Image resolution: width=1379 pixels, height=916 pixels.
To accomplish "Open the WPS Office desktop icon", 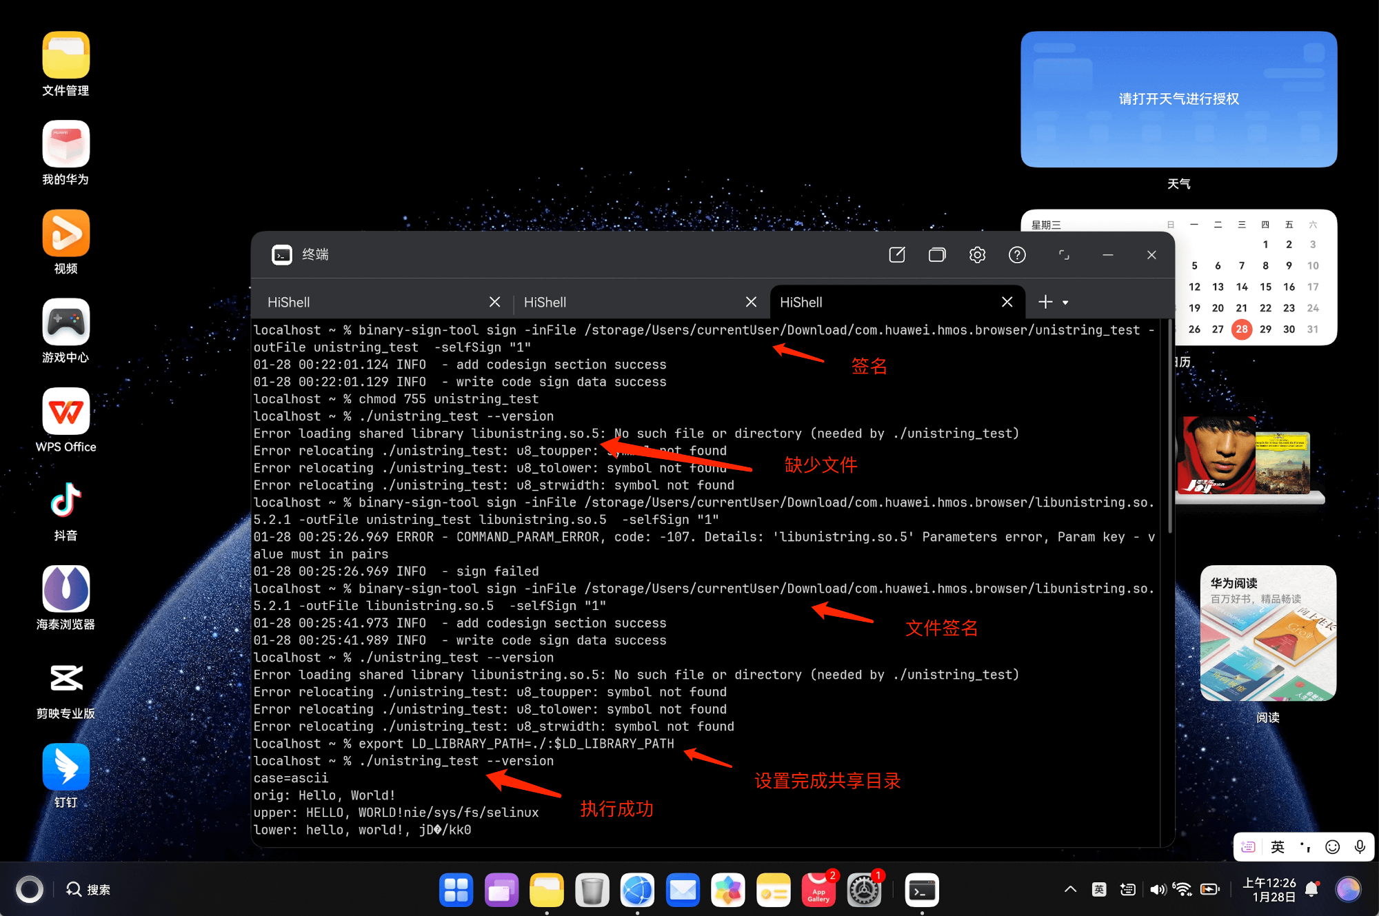I will click(66, 411).
